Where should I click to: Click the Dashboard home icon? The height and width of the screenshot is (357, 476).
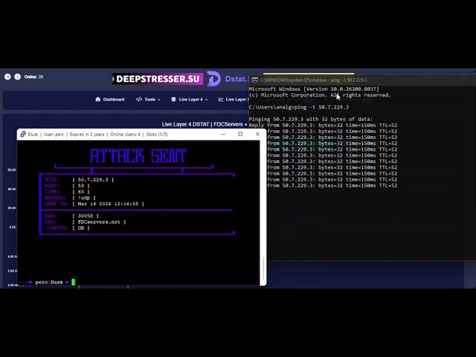(97, 99)
